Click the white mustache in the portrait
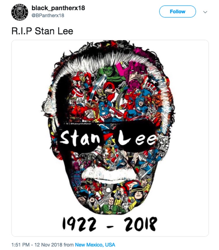Image resolution: width=219 pixels, height=250 pixels. pyautogui.click(x=109, y=174)
